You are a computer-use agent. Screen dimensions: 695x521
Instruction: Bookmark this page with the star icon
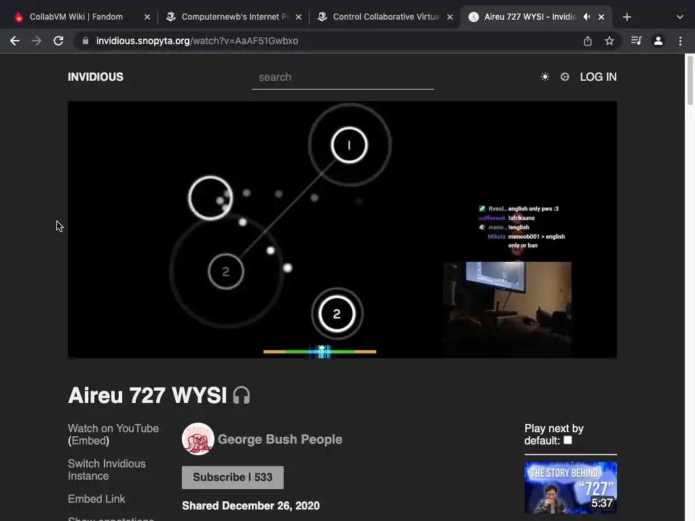[x=609, y=41]
